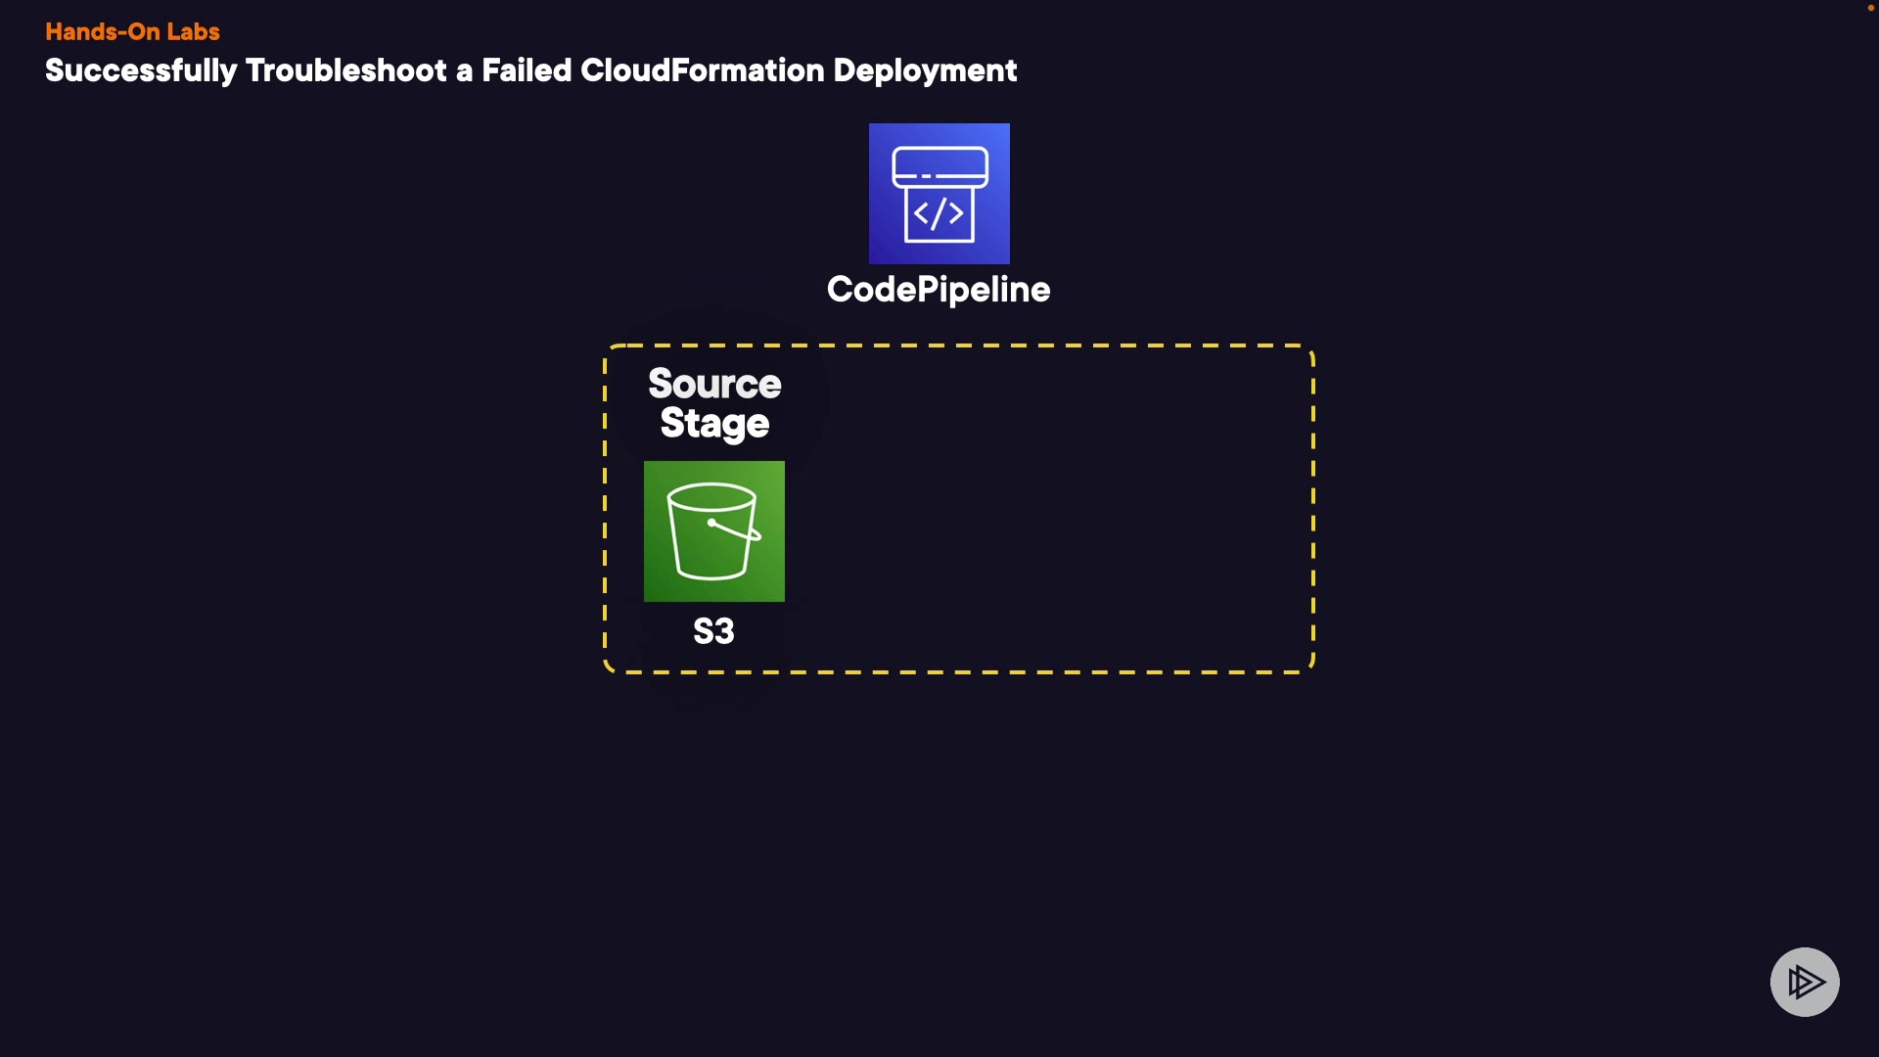Click the word Troubleshoot in the title
The image size is (1879, 1057).
(345, 70)
